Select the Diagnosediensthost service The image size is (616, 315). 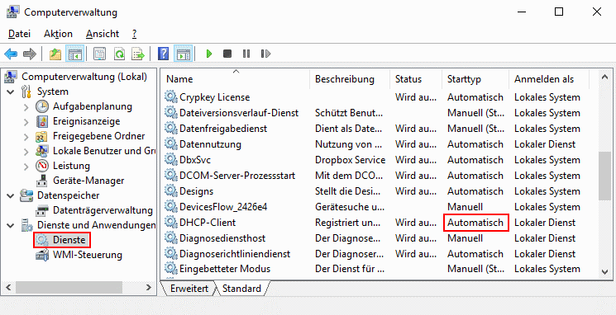[x=222, y=238]
